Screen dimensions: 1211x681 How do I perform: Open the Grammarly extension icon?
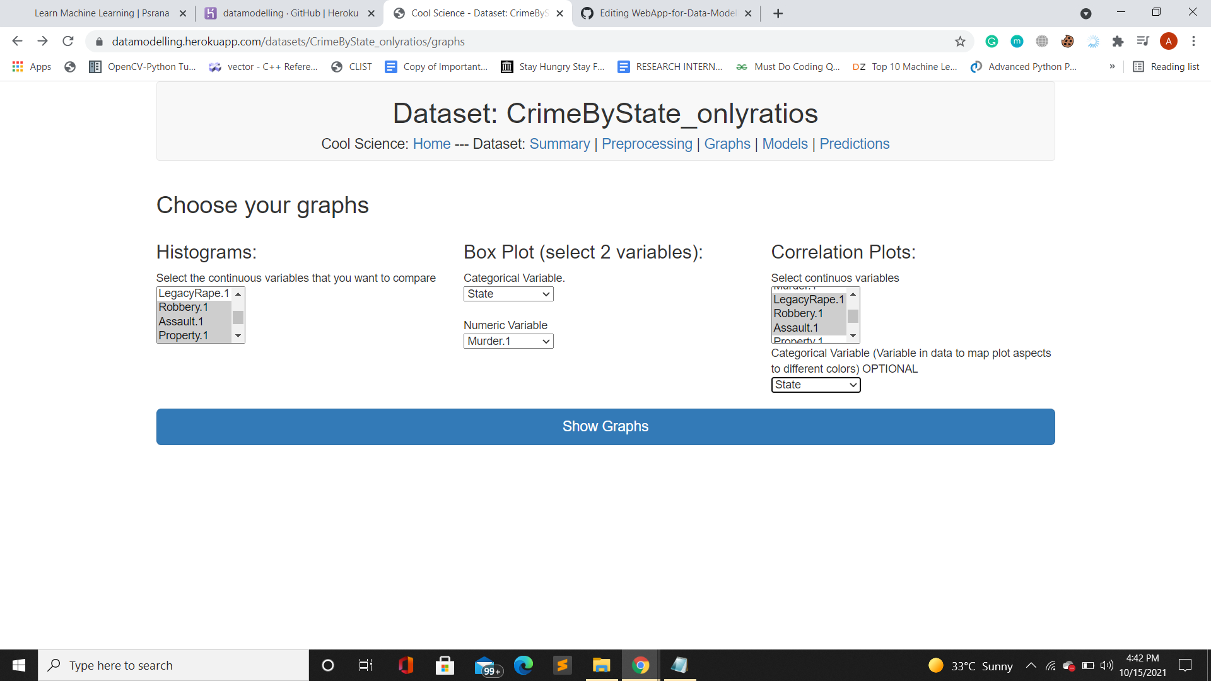[x=992, y=41]
